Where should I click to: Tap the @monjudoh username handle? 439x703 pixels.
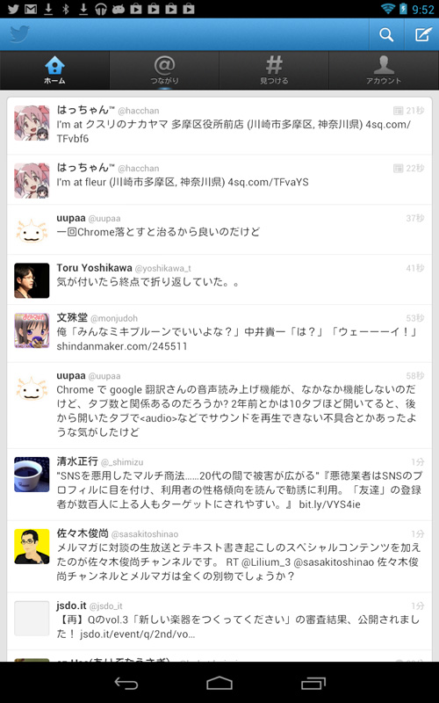coord(114,319)
